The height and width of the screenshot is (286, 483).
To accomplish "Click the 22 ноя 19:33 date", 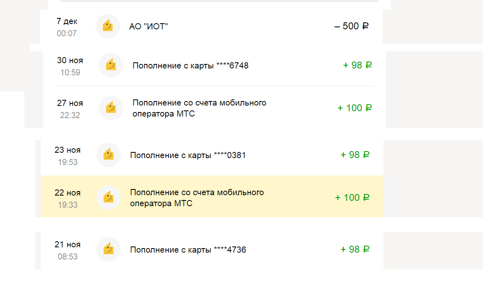I will 68,198.
